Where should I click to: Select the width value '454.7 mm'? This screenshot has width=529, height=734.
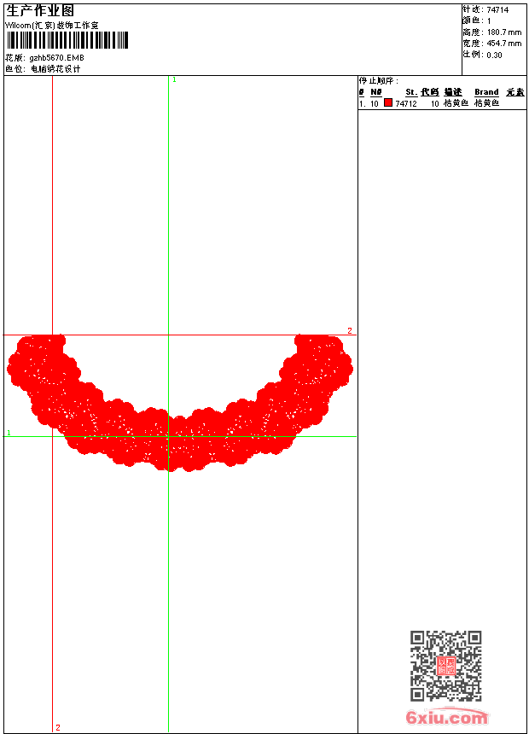[504, 44]
